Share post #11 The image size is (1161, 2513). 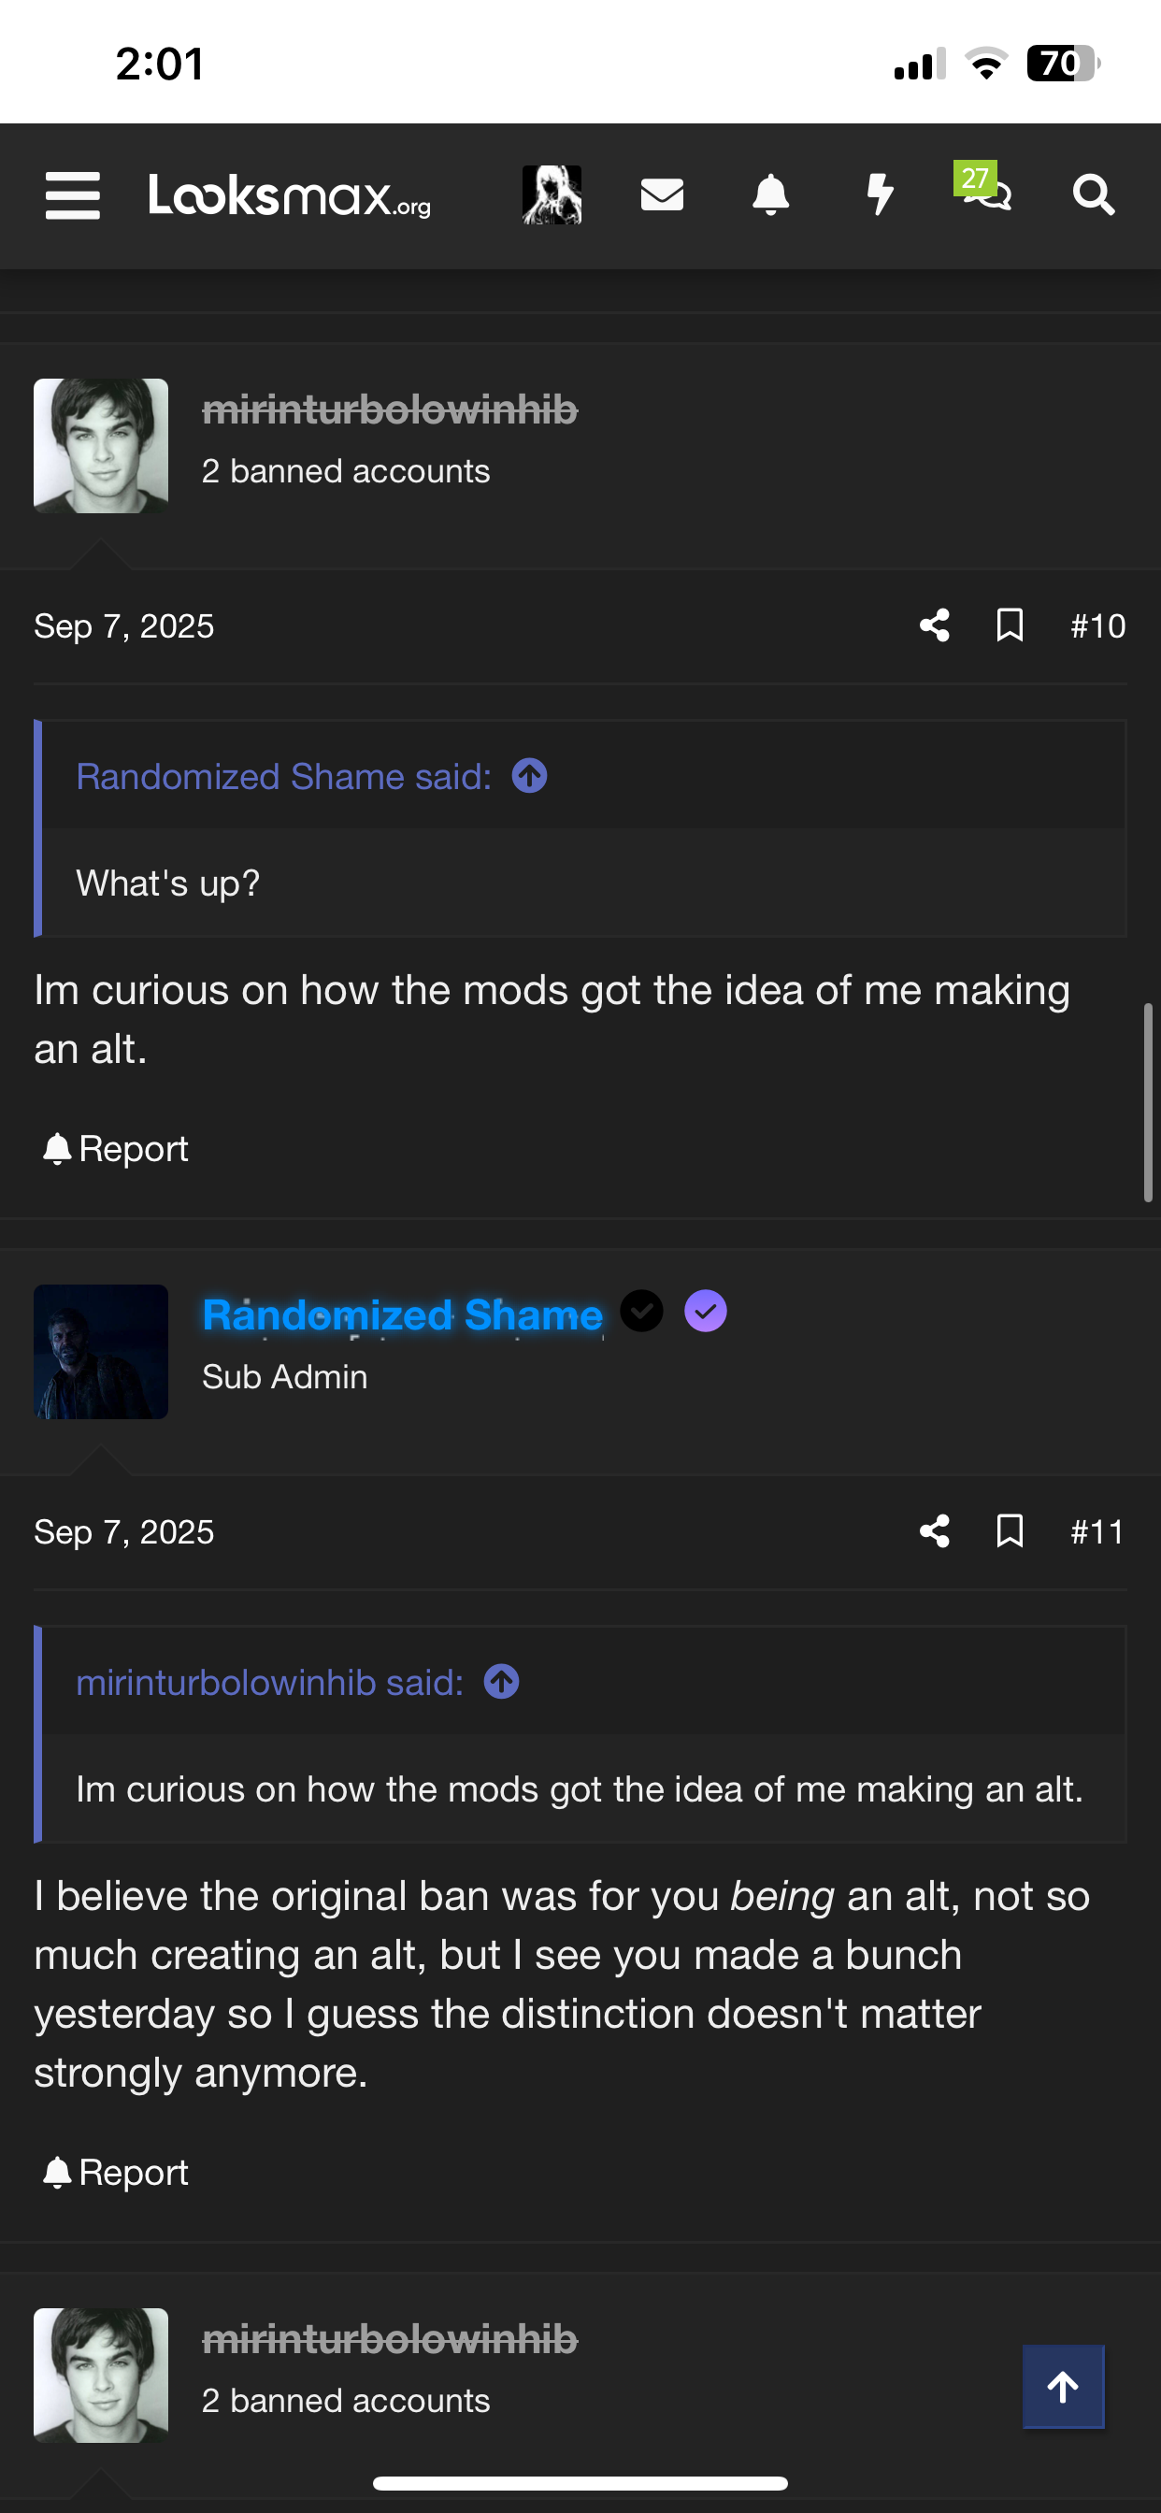coord(935,1530)
